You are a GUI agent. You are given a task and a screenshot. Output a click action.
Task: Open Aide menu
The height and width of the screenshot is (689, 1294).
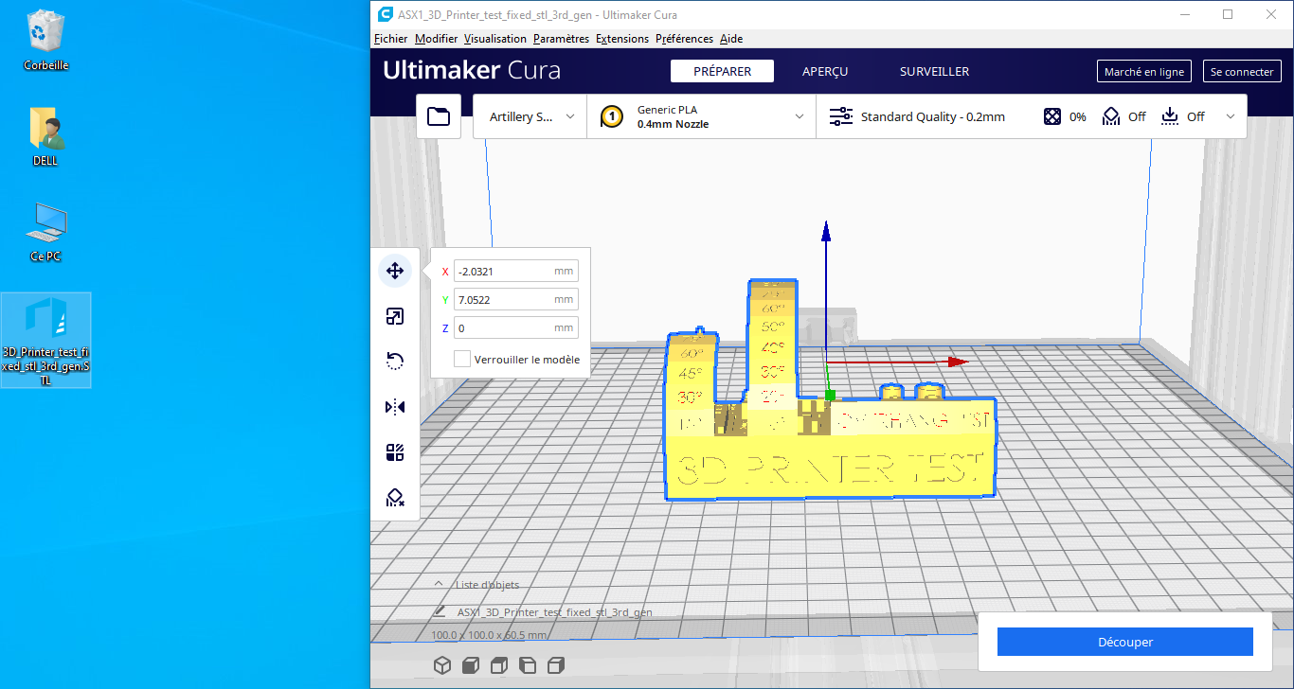(x=731, y=39)
